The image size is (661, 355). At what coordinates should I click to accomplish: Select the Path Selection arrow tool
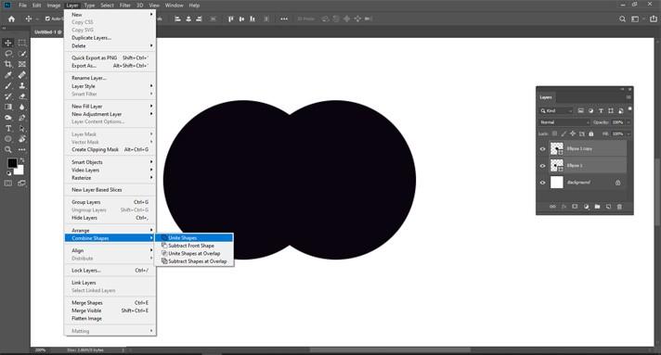pyautogui.click(x=22, y=129)
